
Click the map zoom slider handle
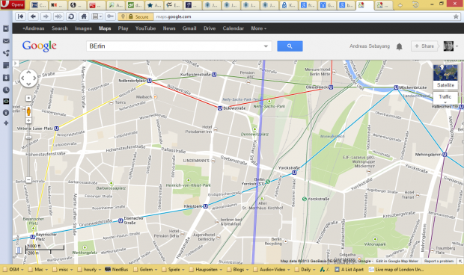tap(28, 137)
